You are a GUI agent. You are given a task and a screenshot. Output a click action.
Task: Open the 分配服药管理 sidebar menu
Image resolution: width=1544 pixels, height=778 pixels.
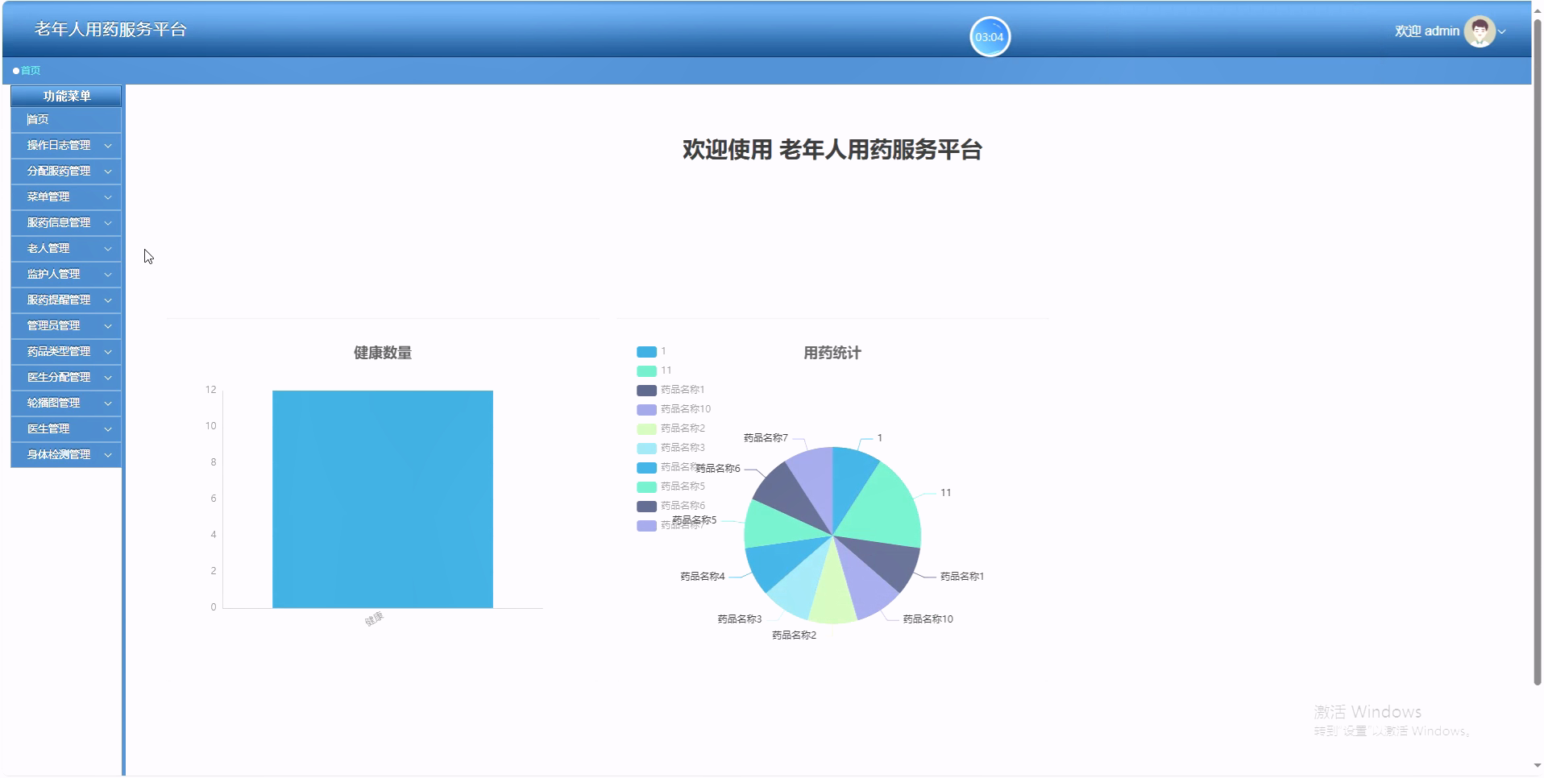point(66,171)
